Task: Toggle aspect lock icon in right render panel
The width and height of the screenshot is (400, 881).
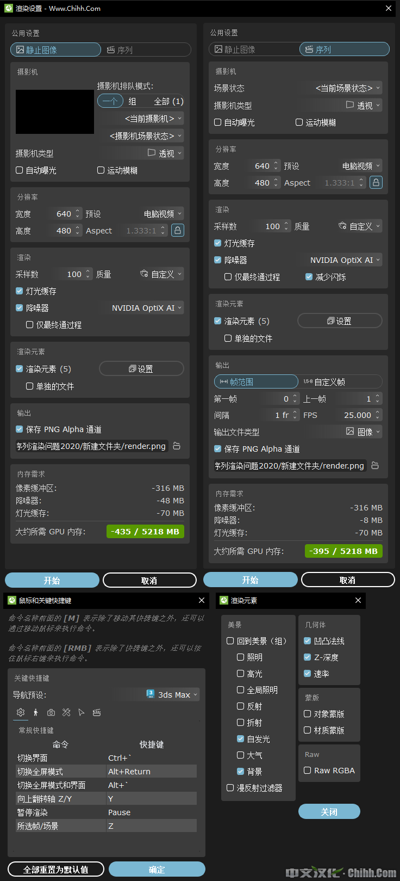Action: [376, 182]
